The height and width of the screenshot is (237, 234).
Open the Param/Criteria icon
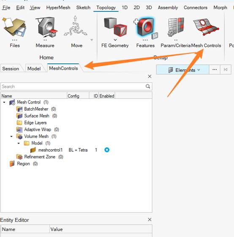176,27
